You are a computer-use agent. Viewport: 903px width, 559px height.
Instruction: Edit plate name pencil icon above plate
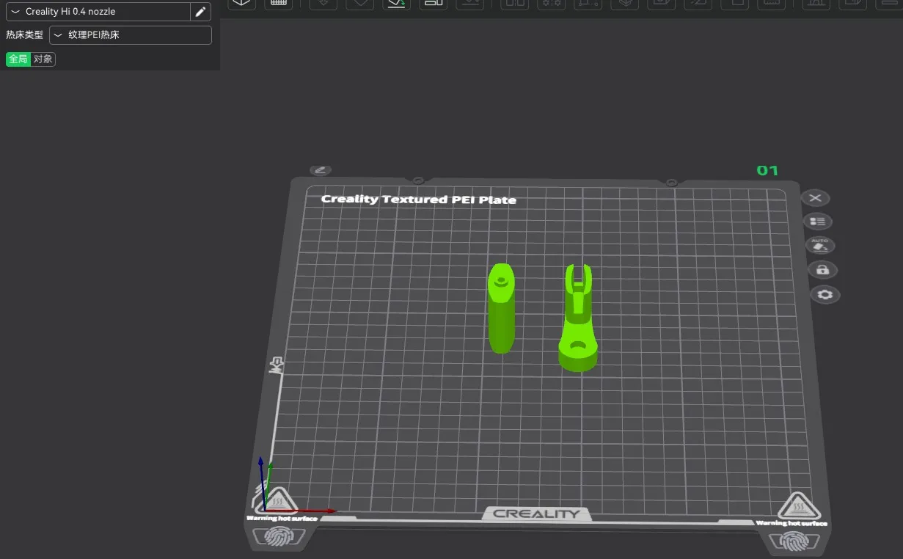click(321, 170)
